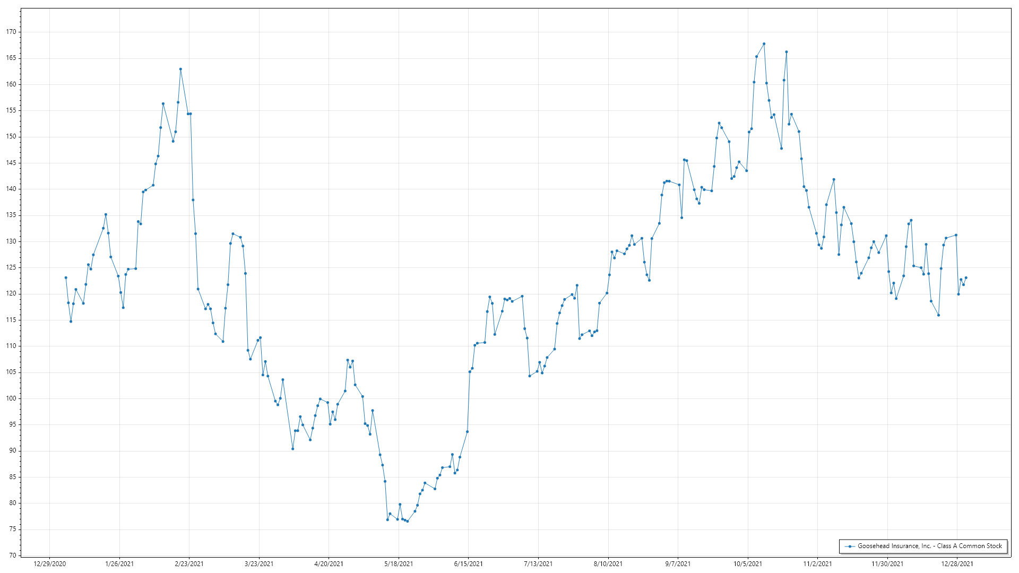This screenshot has width=1019, height=573.
Task: Select the 3/23/2021 x-axis date label
Action: (x=259, y=563)
